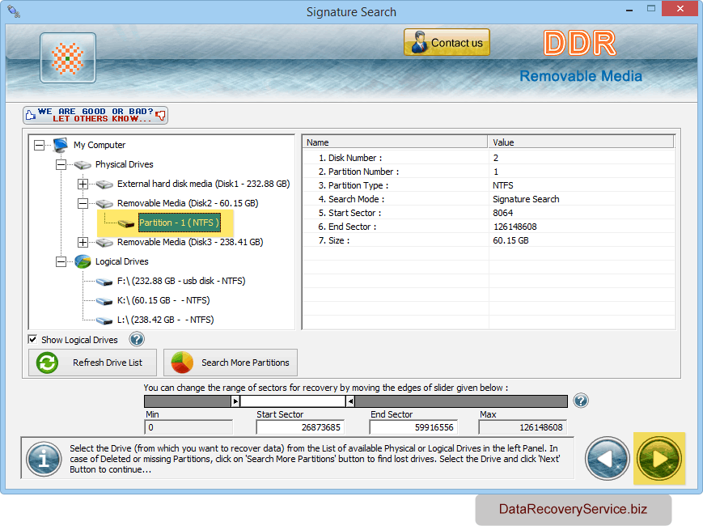The image size is (703, 526).
Task: Click the Name column header
Action: 395,142
